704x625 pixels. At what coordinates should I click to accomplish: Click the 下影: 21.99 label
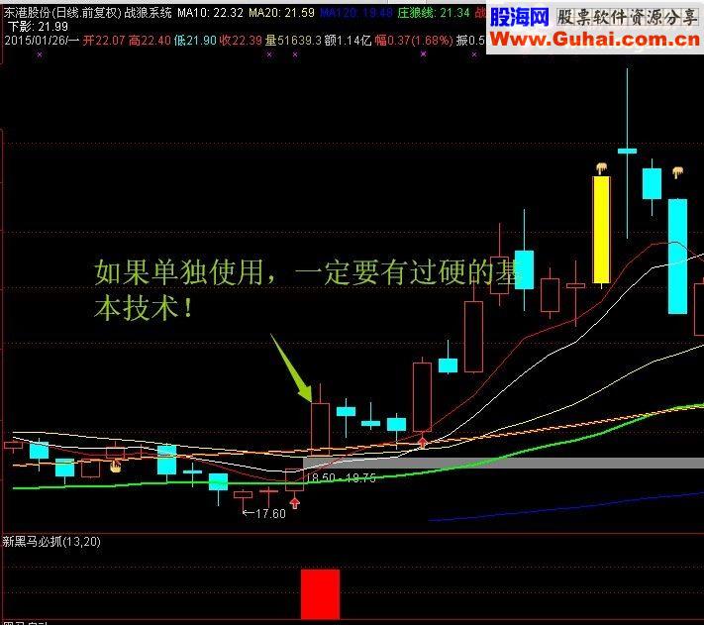tap(39, 27)
